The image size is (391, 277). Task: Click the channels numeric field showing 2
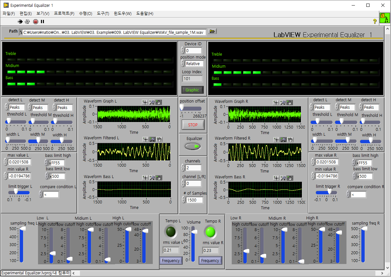194,168
